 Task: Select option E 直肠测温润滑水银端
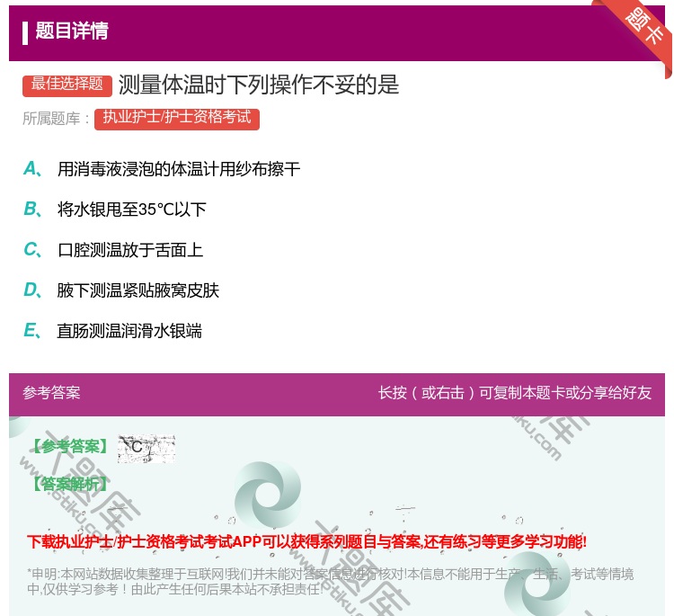tap(112, 331)
